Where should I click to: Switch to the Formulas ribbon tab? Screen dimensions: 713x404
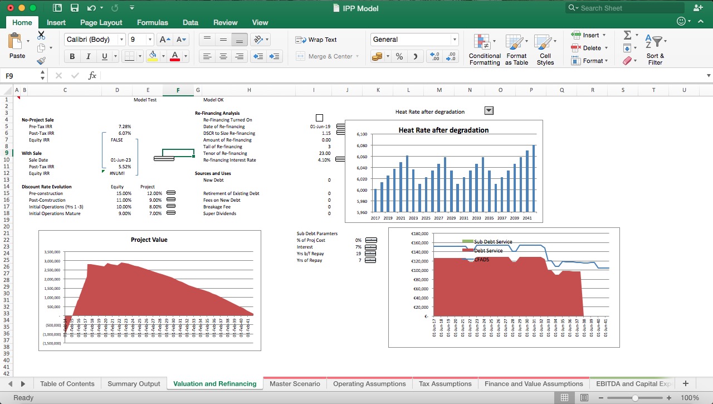click(x=152, y=22)
